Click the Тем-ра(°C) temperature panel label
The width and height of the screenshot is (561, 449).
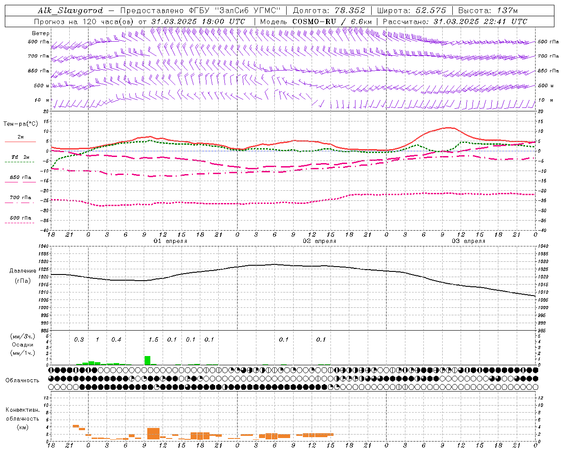click(21, 124)
